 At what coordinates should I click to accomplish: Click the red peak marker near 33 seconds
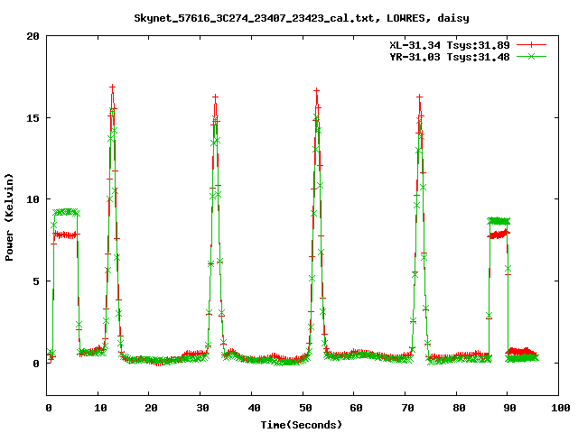215,97
